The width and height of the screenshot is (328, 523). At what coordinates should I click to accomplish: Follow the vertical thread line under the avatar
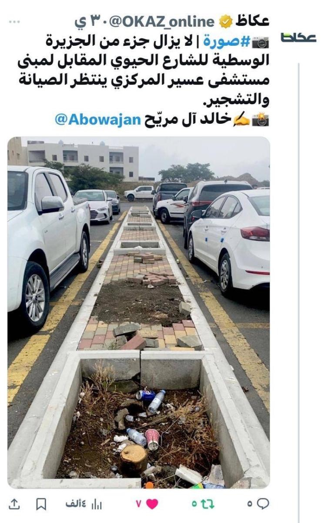point(298,292)
